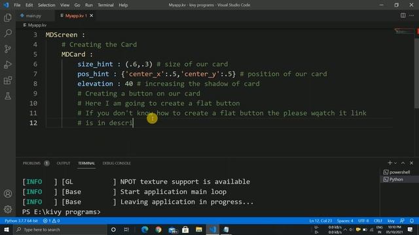Maximize the panel with up chevron
Viewport: 419px width, 235px height.
coord(403,163)
